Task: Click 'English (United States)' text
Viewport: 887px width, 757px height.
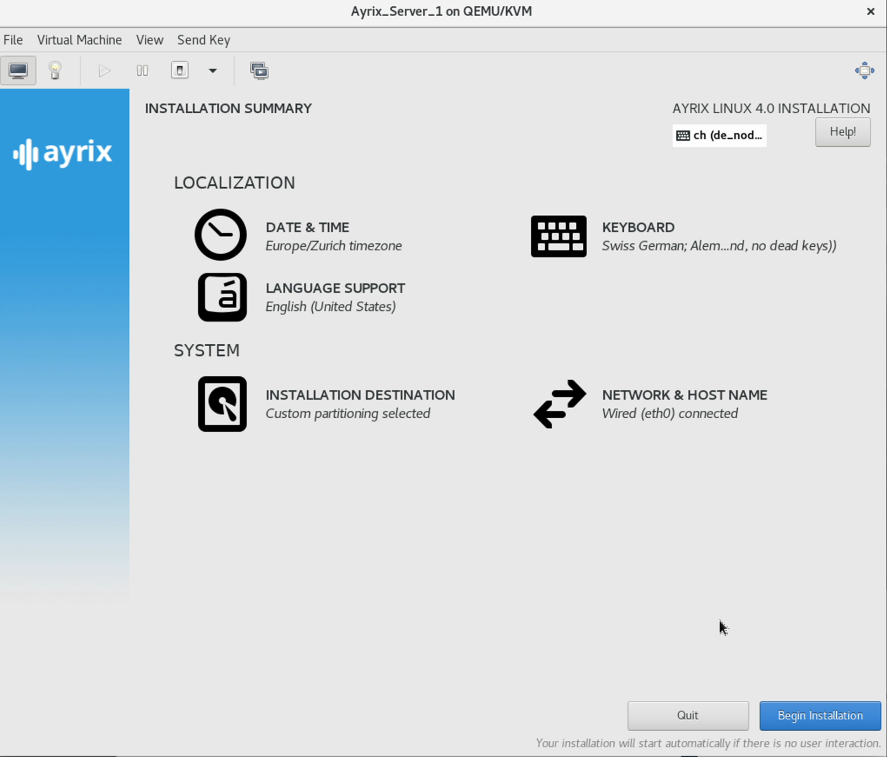Action: tap(331, 306)
